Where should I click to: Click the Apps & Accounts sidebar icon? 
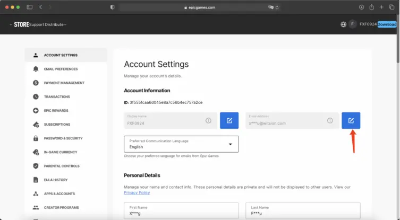point(36,193)
